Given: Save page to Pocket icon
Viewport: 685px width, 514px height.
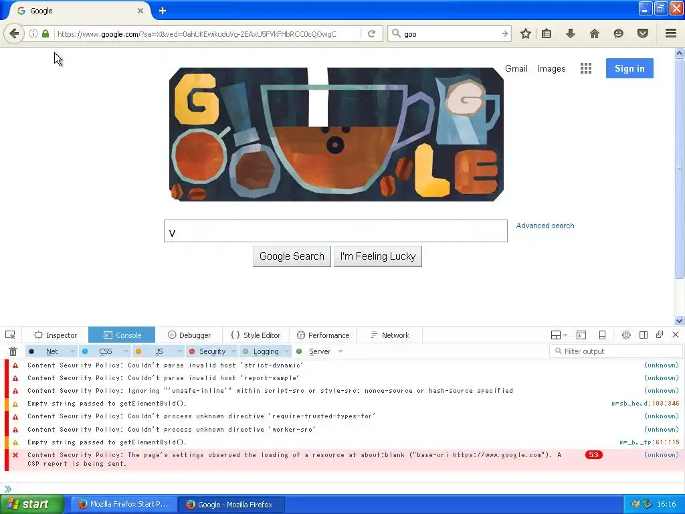Looking at the screenshot, I should click(x=643, y=33).
